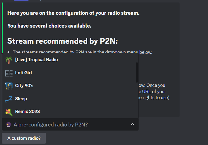Choose Lofi Girl from the stream list
This screenshot has height=145, width=208.
(70, 73)
